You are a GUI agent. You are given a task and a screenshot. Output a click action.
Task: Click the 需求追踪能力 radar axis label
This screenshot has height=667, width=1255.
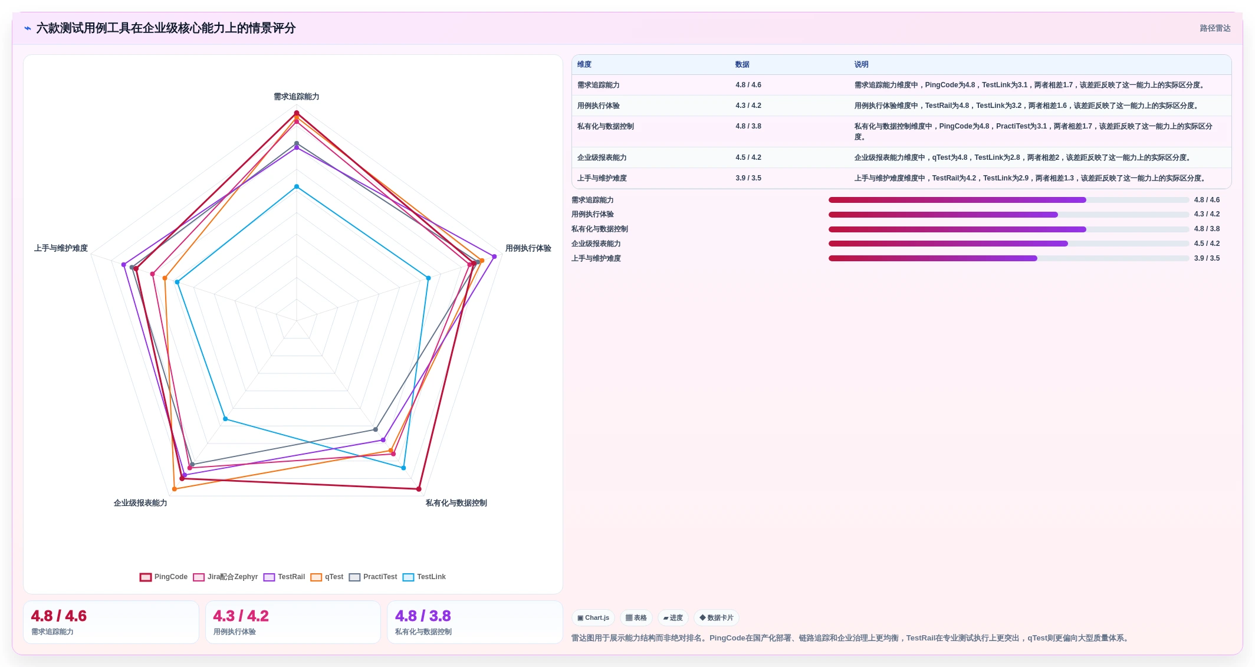coord(297,97)
